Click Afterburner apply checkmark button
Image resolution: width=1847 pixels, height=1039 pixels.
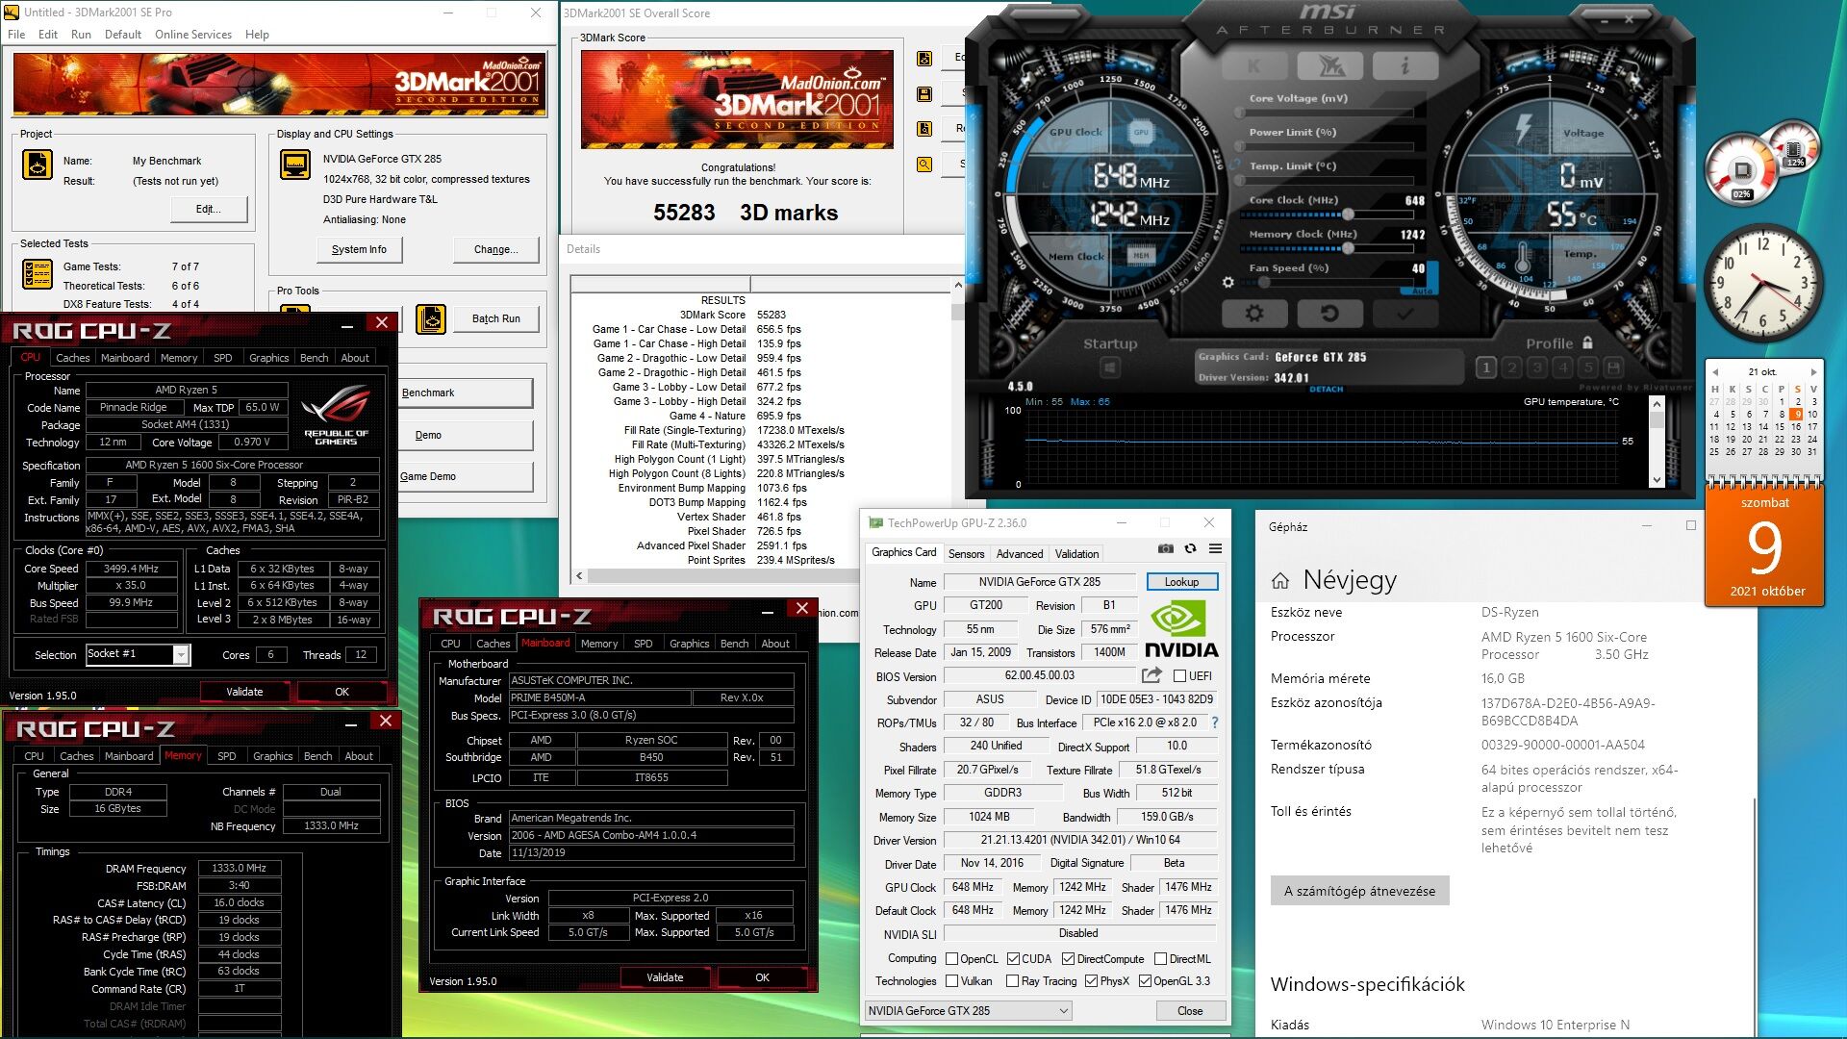click(1404, 314)
